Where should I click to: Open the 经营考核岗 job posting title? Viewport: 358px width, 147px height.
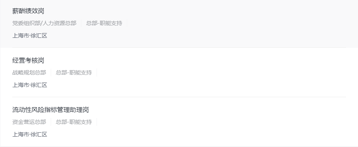coord(28,61)
